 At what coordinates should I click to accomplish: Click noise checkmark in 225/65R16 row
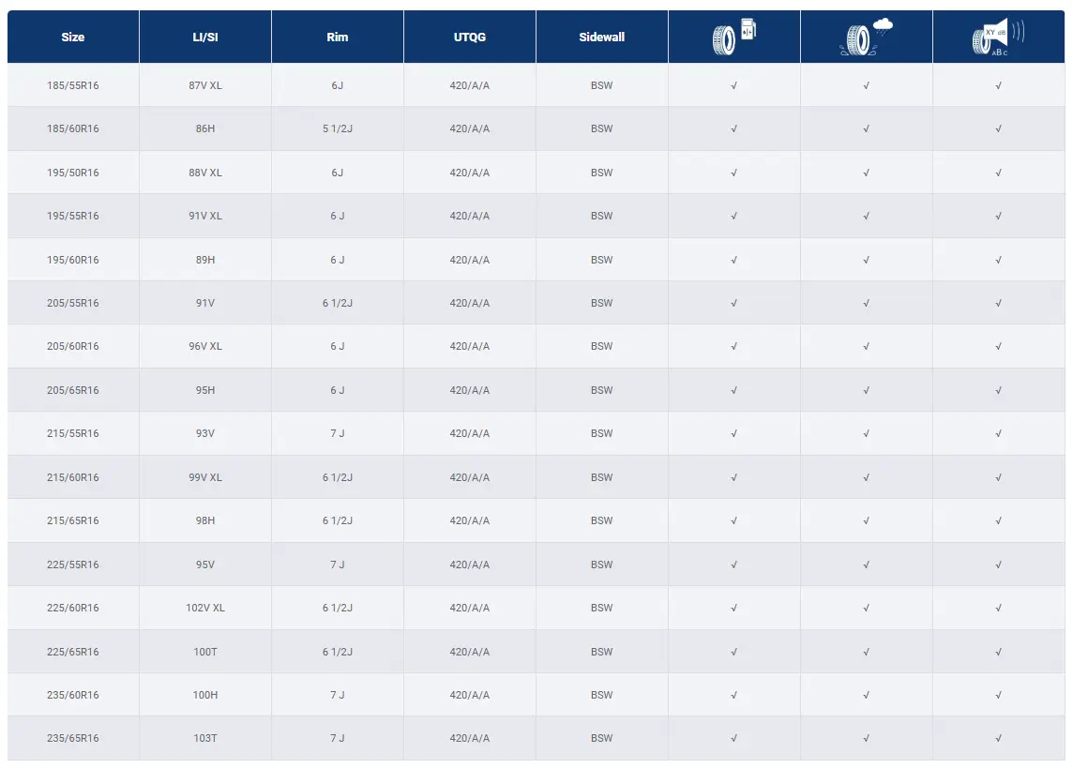[998, 652]
